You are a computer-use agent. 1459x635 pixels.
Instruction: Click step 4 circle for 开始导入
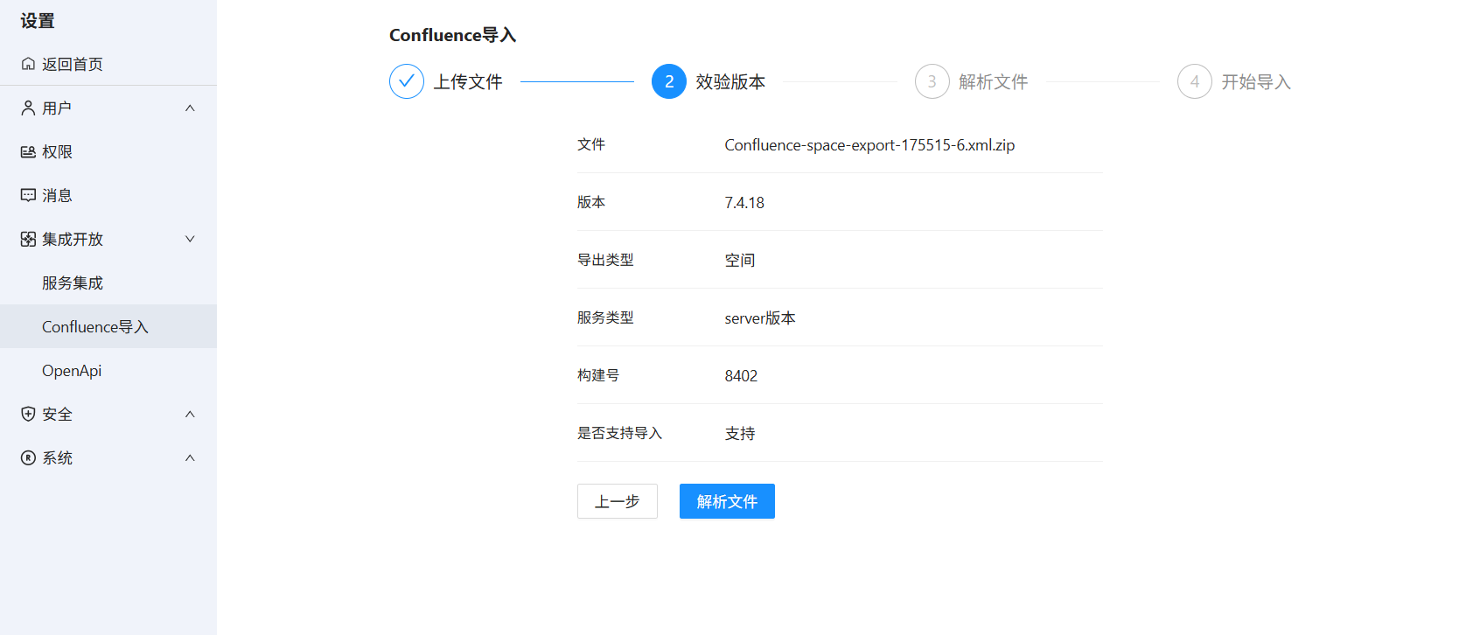[1195, 81]
